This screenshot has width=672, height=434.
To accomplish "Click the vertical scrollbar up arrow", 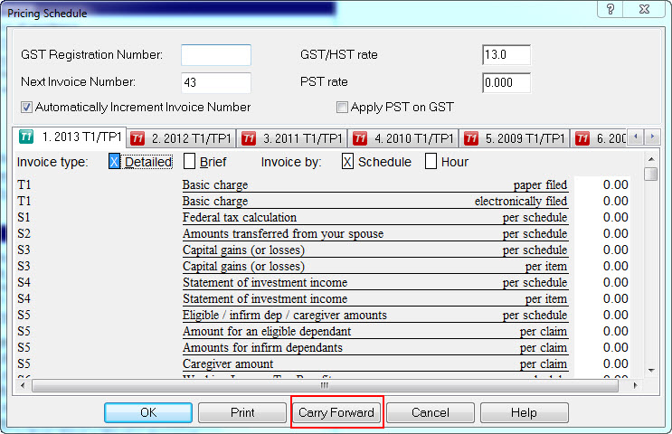I will pos(651,159).
